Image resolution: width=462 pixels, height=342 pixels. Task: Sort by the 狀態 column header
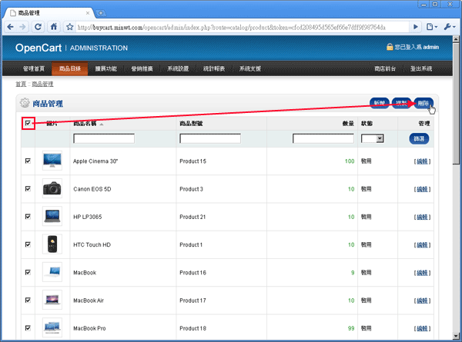click(367, 124)
